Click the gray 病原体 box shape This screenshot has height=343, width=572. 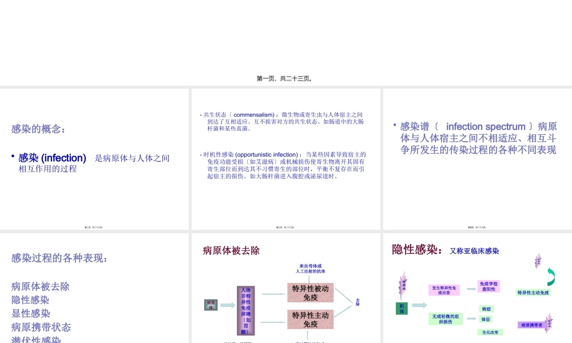210,306
